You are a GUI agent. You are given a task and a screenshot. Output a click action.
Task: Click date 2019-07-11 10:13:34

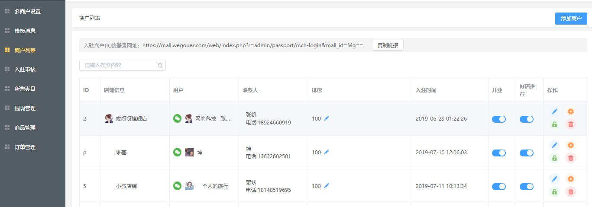coord(441,186)
